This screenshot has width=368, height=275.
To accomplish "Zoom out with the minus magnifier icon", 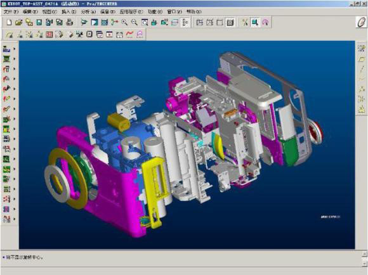I will coord(135,23).
